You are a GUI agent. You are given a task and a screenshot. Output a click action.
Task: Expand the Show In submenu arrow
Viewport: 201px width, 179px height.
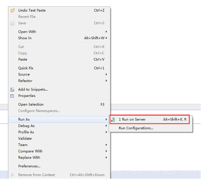(x=106, y=38)
